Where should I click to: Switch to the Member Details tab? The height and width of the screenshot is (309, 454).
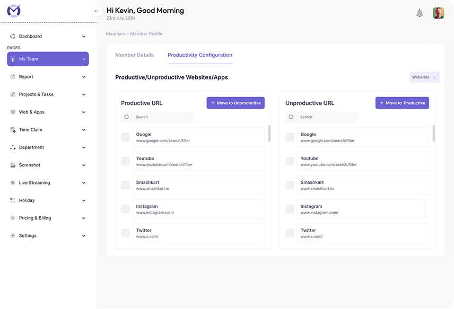click(x=134, y=55)
